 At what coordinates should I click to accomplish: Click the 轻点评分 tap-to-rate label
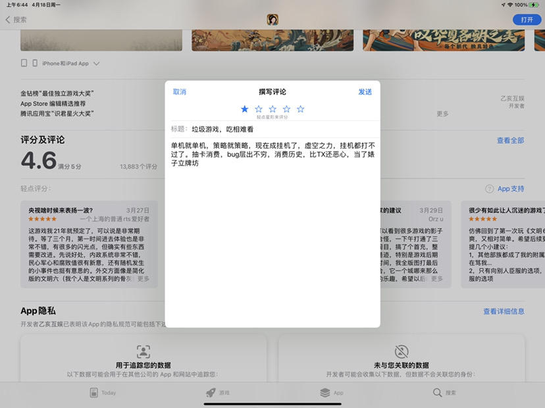36,189
